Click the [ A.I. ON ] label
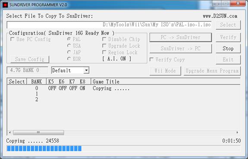Viewport: 248px width, 159px height. [117, 59]
